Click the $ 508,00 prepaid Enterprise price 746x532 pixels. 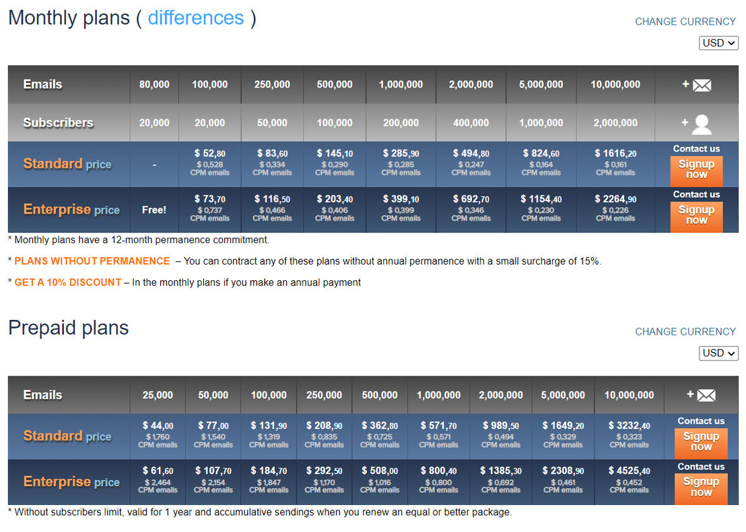coord(380,471)
